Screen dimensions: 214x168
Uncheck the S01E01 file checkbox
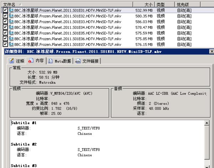(x=5, y=10)
